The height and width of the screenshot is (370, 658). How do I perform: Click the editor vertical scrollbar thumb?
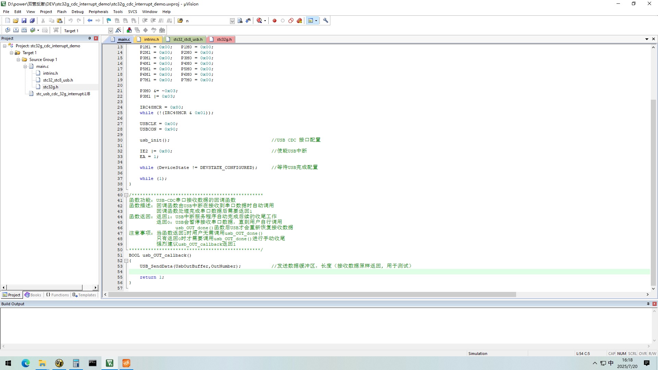tap(653, 192)
